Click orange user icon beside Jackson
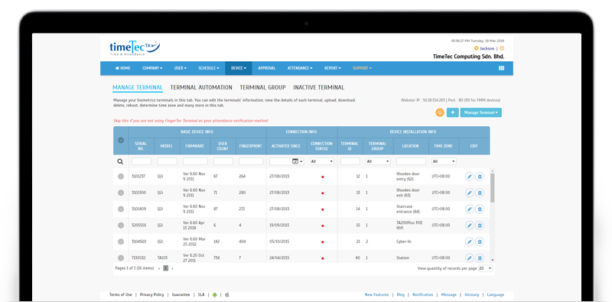Image resolution: width=612 pixels, height=302 pixels. (x=476, y=48)
